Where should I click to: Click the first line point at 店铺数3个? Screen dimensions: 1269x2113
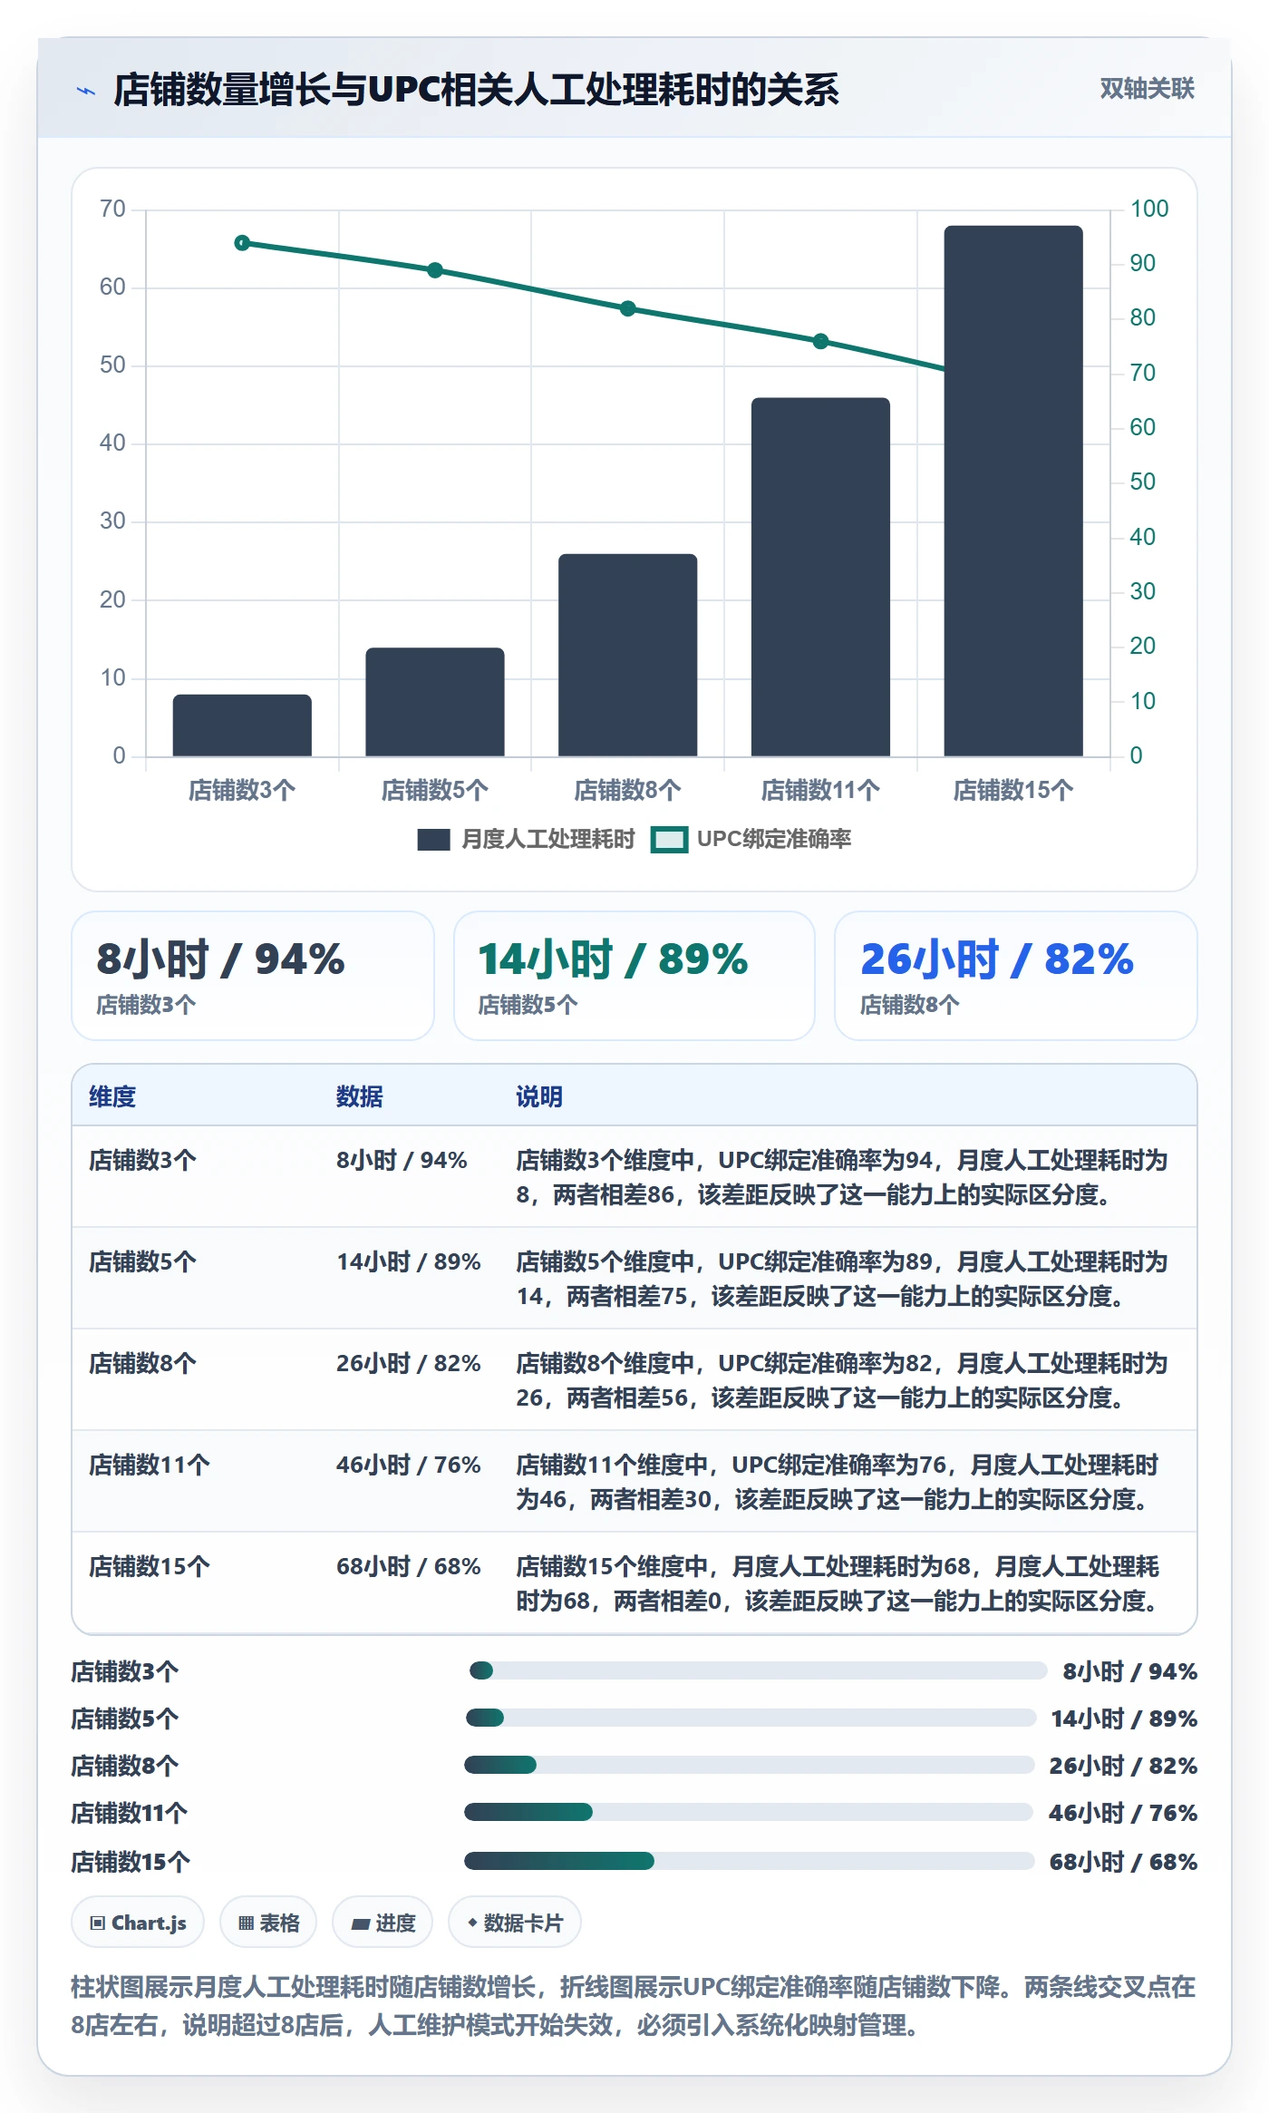242,243
